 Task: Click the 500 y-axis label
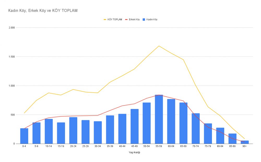tap(13, 115)
